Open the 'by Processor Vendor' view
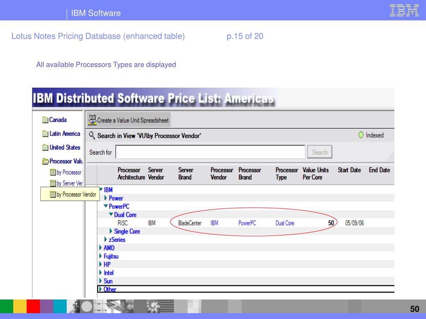The height and width of the screenshot is (319, 426). pos(77,194)
